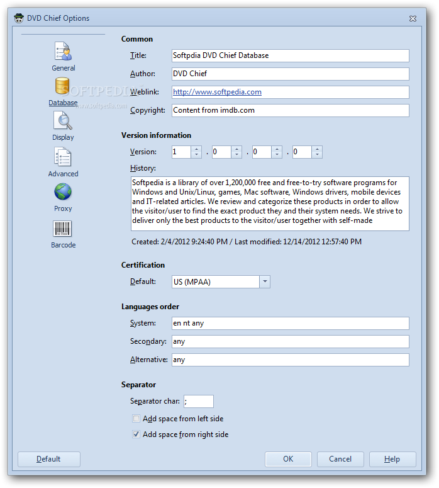Click the second version number box
This screenshot has height=488, width=439.
(221, 152)
